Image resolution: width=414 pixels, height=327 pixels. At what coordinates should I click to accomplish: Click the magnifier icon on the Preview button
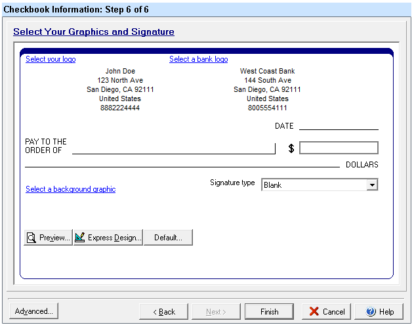click(31, 238)
